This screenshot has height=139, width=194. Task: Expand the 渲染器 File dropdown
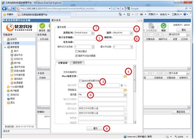[x=125, y=95]
